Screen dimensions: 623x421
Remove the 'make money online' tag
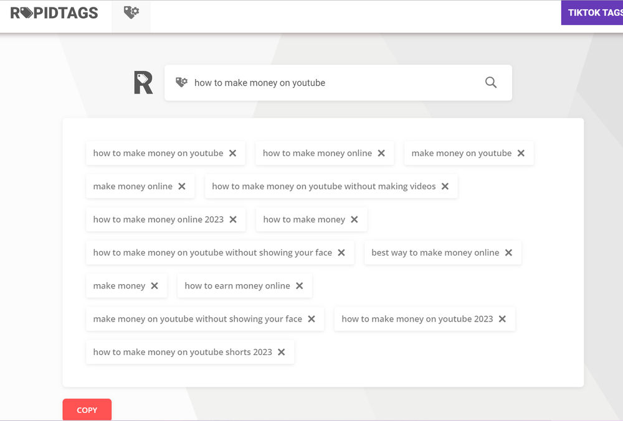(182, 186)
